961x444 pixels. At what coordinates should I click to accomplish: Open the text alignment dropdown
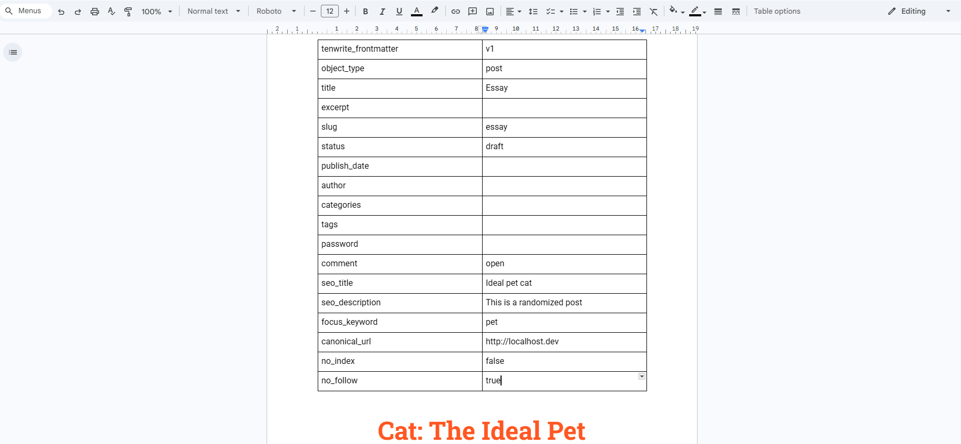(x=514, y=11)
